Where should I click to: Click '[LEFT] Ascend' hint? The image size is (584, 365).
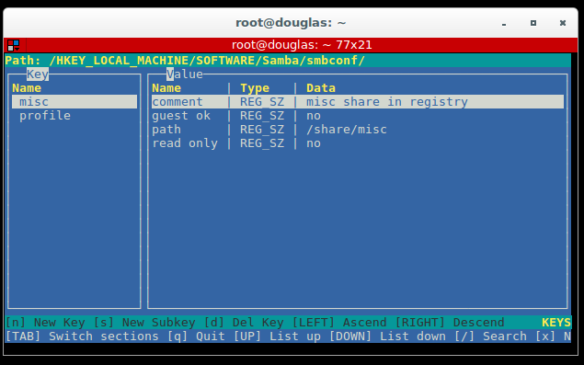click(x=339, y=322)
